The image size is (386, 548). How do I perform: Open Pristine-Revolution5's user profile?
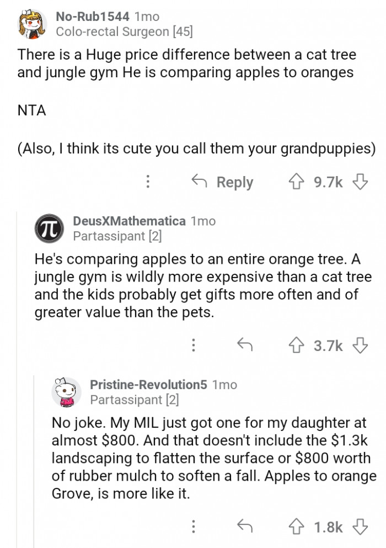pos(148,384)
